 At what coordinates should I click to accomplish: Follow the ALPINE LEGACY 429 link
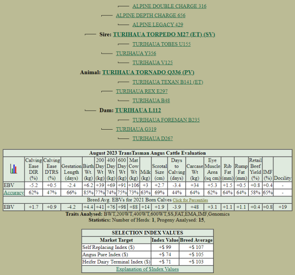tap(158, 25)
